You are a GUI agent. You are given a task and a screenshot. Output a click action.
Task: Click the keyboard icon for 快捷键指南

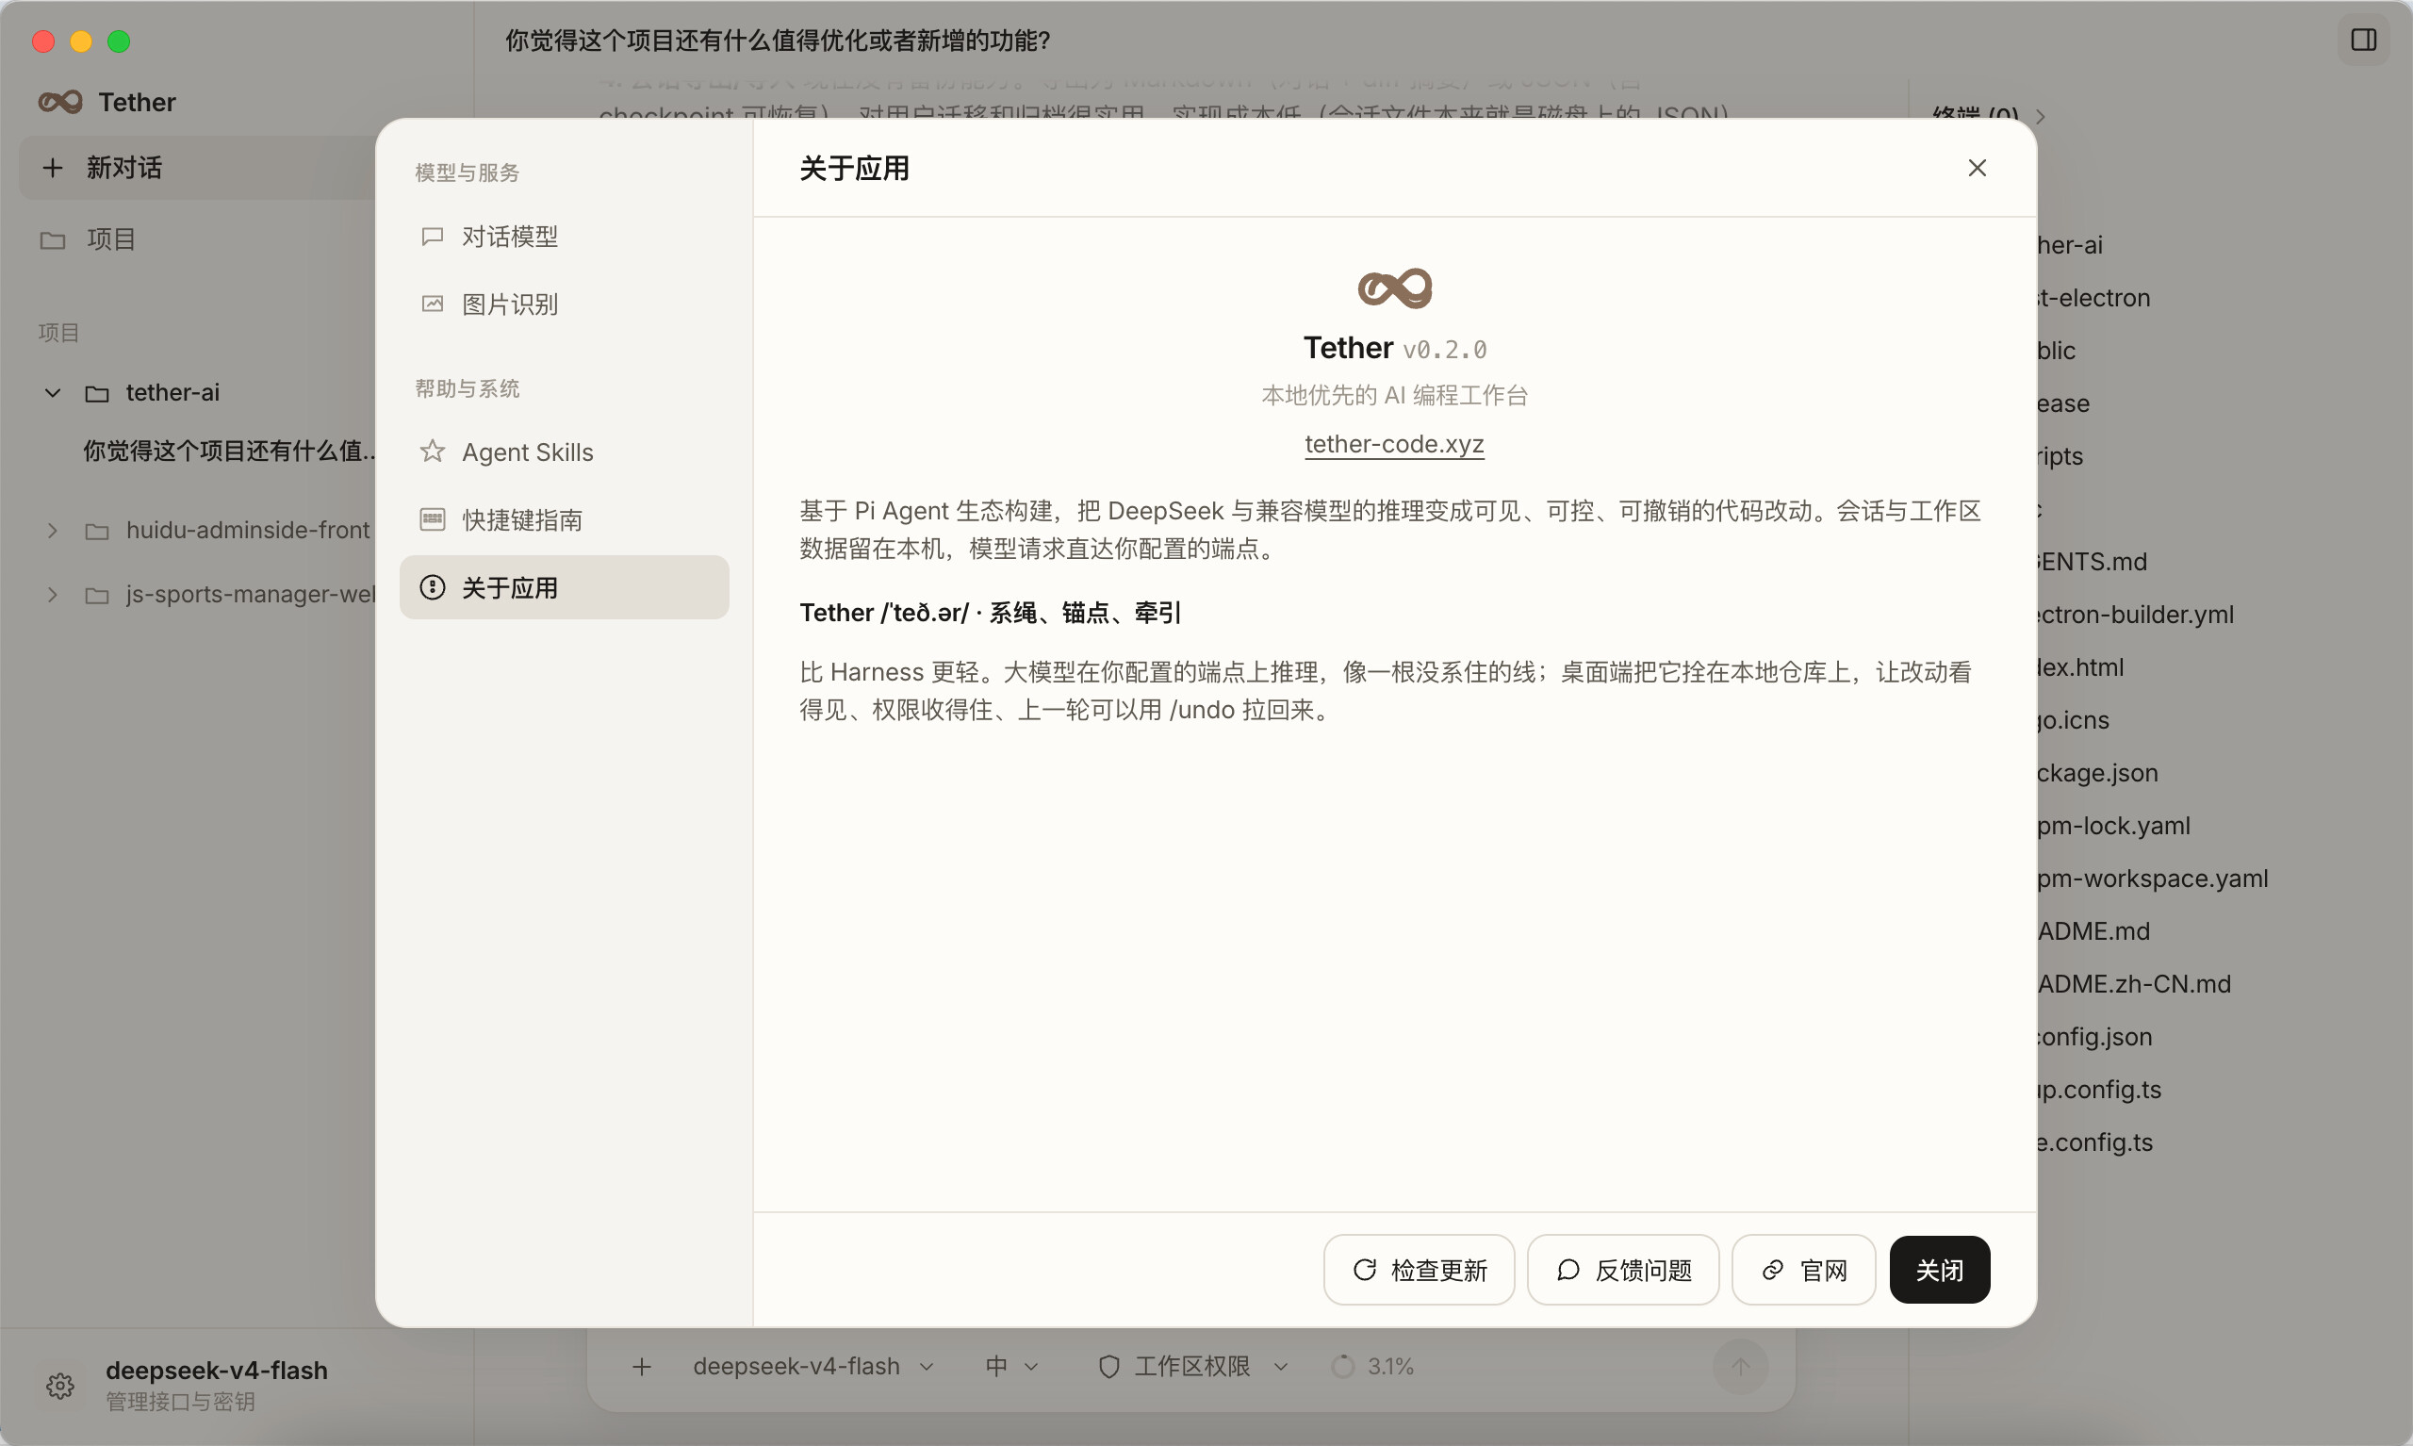tap(433, 519)
